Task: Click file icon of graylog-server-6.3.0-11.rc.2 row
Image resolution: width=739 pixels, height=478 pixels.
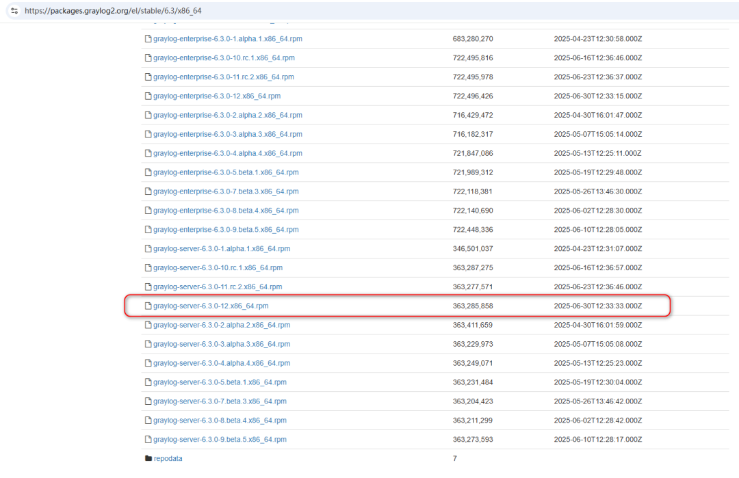Action: click(x=148, y=287)
